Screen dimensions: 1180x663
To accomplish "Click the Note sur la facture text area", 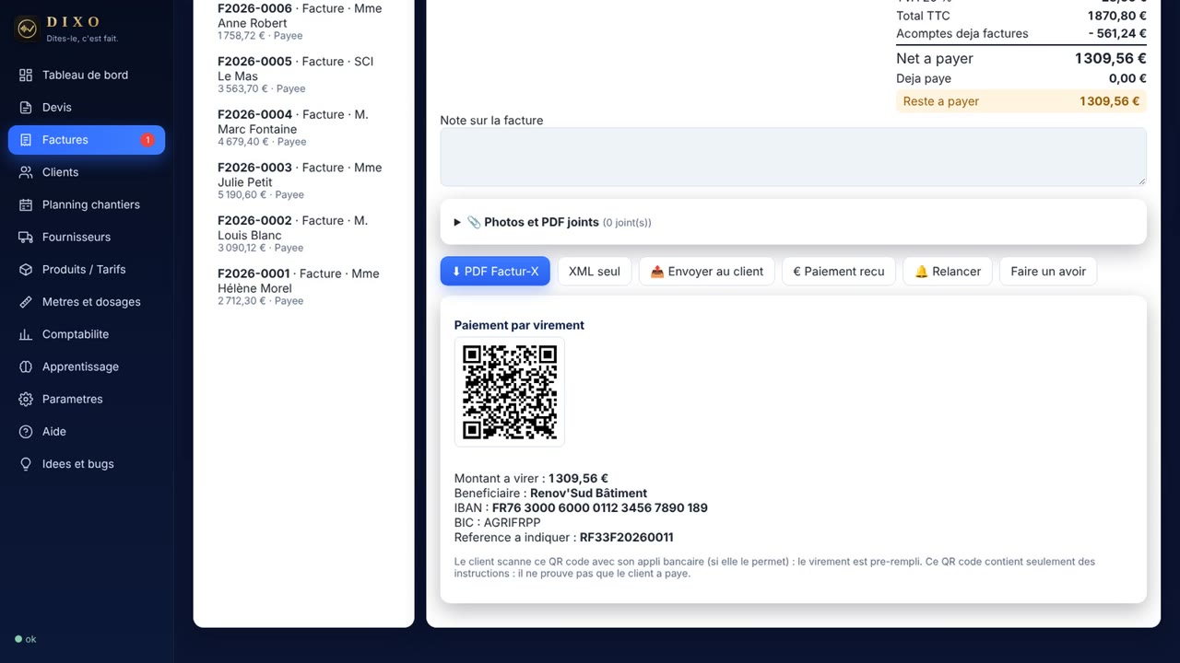I will tap(793, 157).
